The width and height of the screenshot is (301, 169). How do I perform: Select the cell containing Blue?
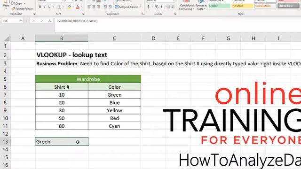coord(114,103)
